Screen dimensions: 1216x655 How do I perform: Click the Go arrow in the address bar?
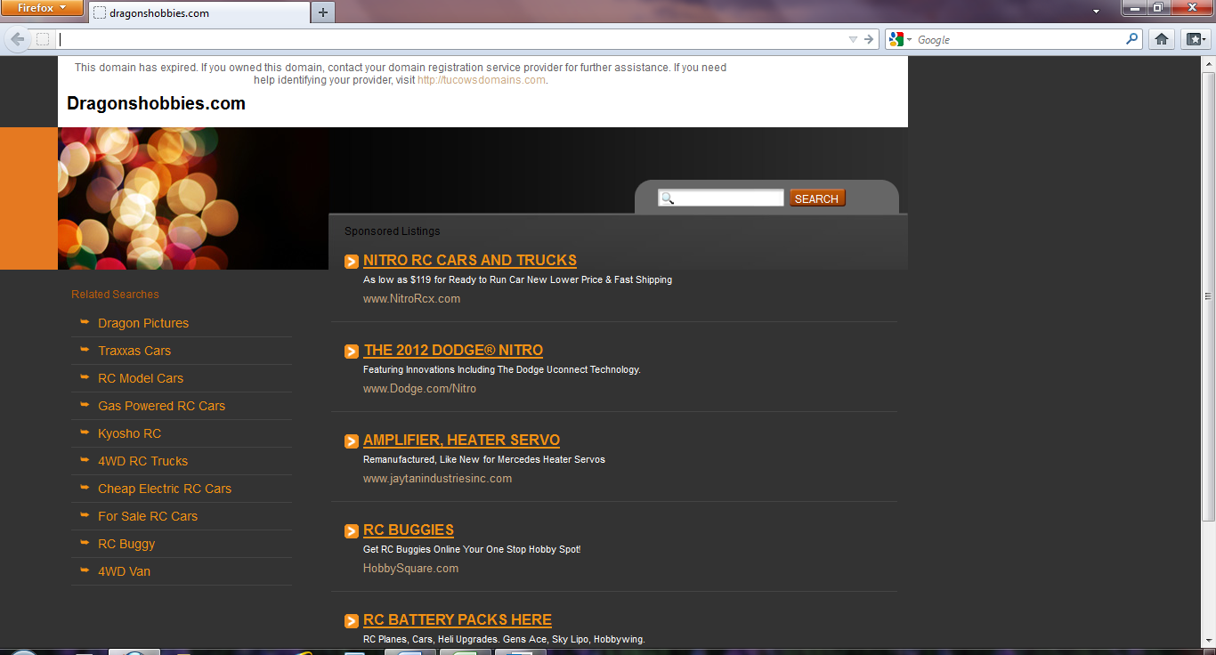869,39
